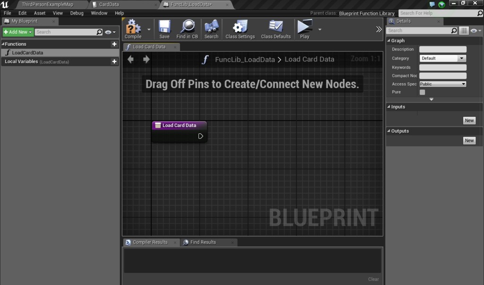Open the Asset menu
The height and width of the screenshot is (285, 484).
point(40,13)
